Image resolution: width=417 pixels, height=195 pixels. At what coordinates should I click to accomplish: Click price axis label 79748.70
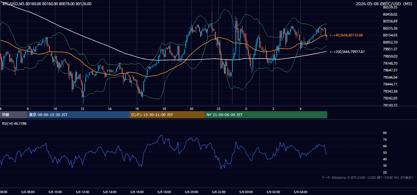point(390,63)
